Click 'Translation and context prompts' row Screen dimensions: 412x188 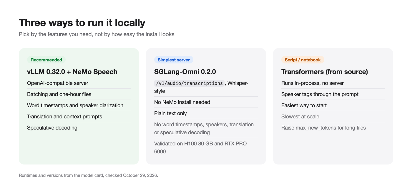79,117
